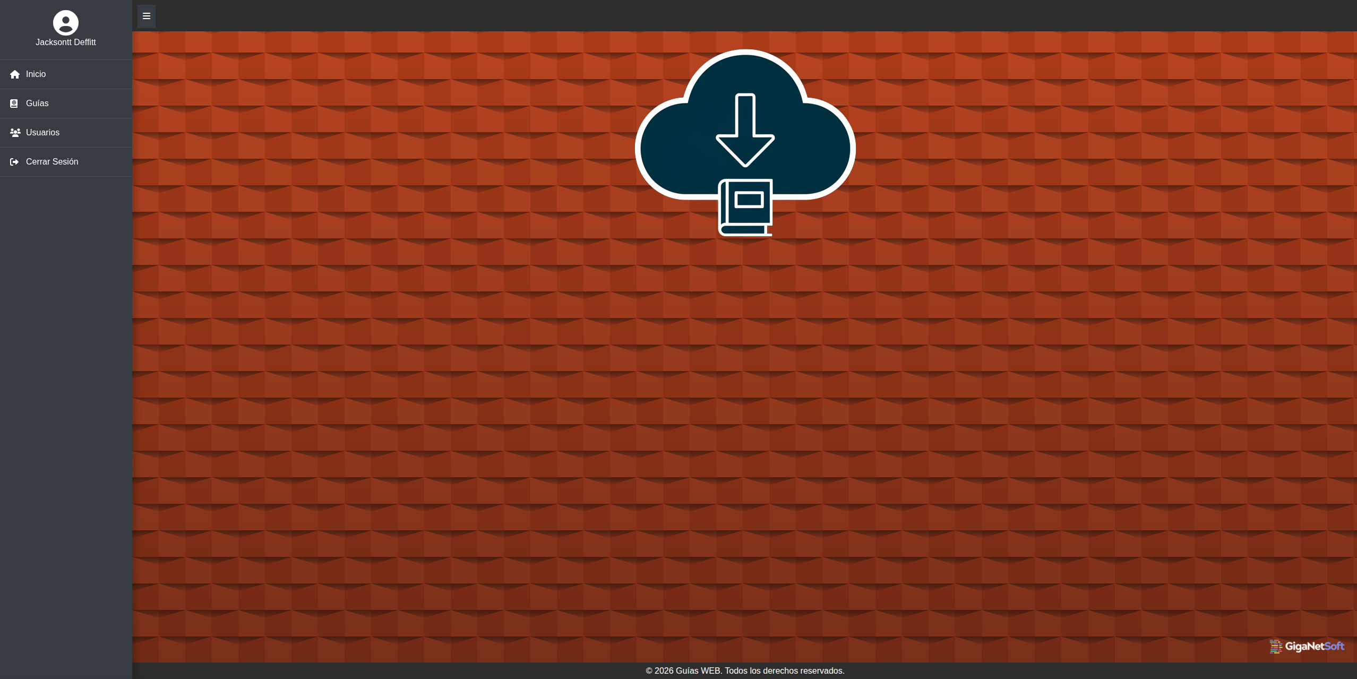
Task: Click the home icon beside Inicio
Action: click(x=15, y=74)
